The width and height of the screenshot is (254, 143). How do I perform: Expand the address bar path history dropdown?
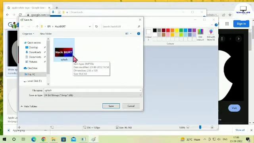click(x=90, y=27)
